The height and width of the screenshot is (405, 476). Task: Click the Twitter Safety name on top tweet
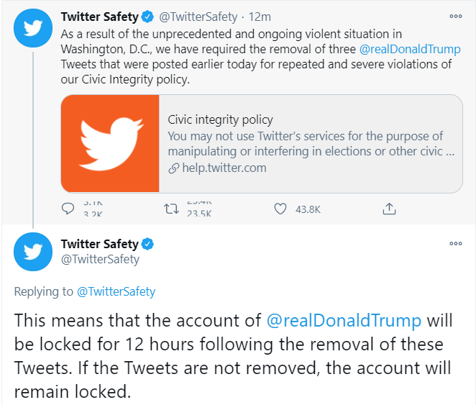pos(99,17)
